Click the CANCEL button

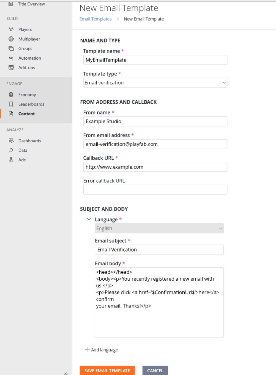pyautogui.click(x=155, y=371)
